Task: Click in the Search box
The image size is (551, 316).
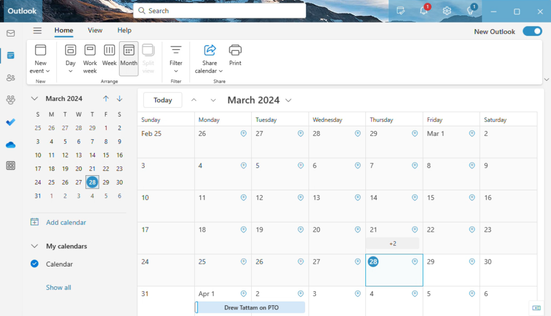Action: tap(220, 11)
